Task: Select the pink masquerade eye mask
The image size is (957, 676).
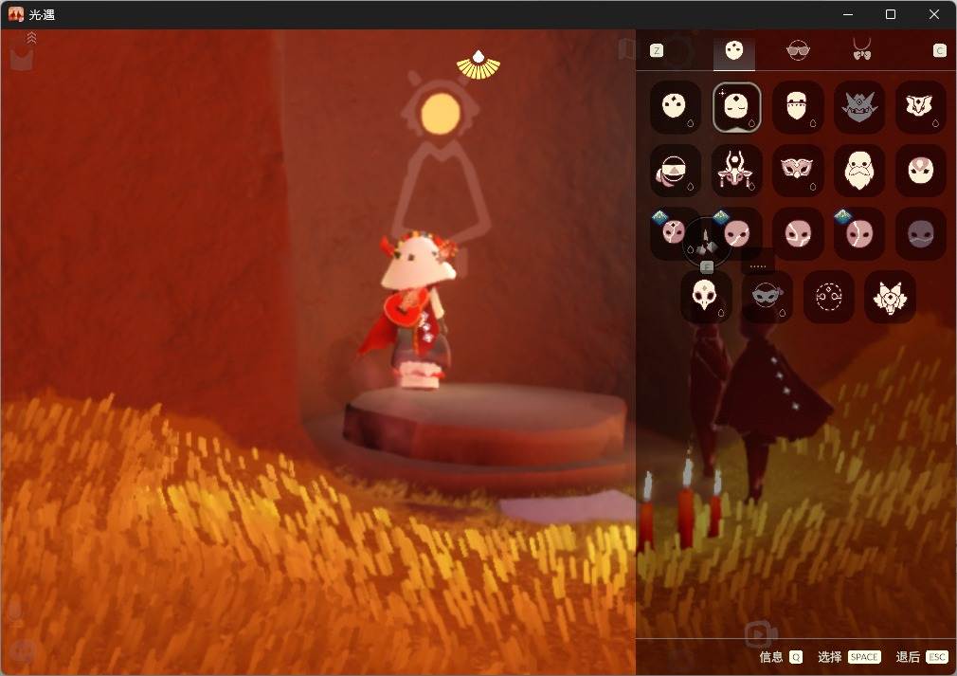Action: [x=798, y=171]
